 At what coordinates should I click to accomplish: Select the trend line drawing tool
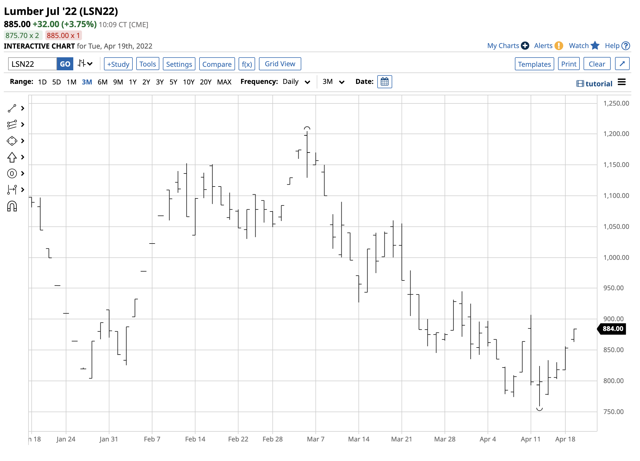click(x=12, y=108)
